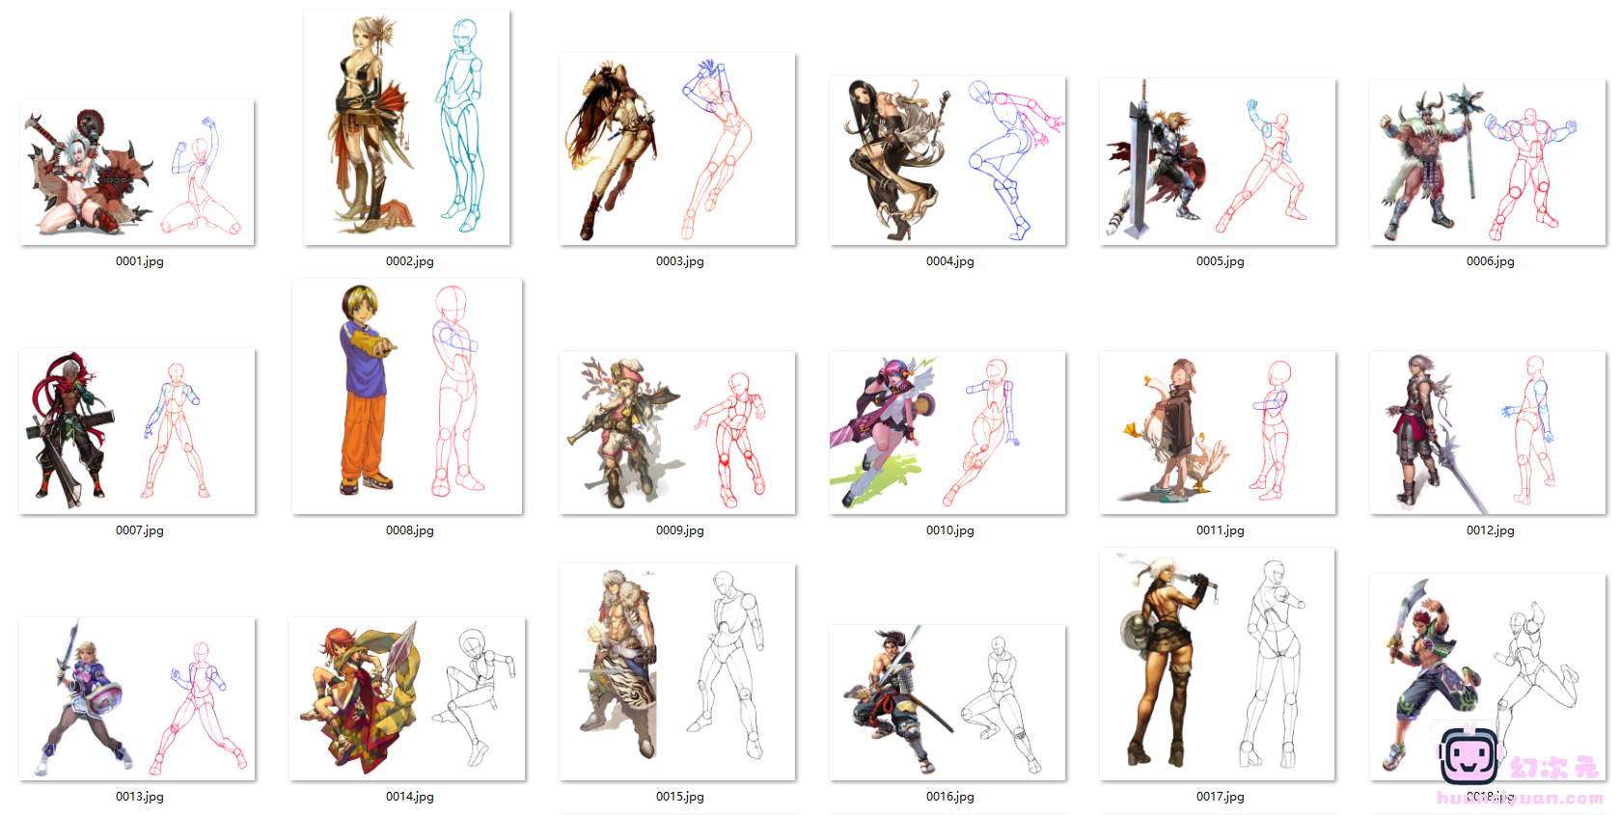Click the 0012.jpg filename text
Viewport: 1620px width, 815px height.
[x=1491, y=530]
